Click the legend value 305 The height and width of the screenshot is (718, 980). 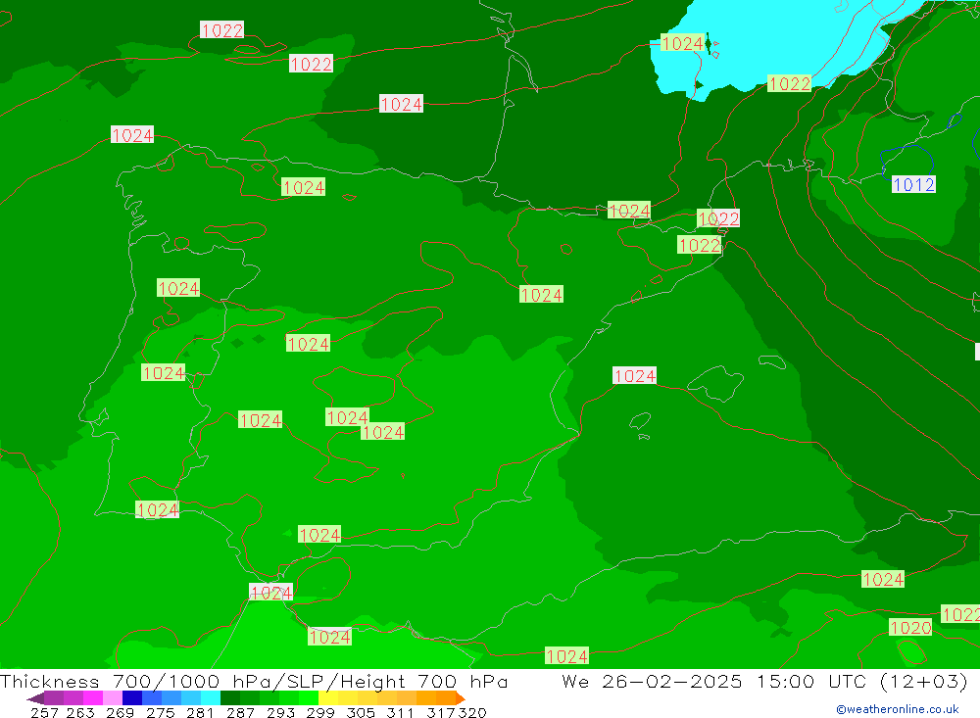pos(360,712)
